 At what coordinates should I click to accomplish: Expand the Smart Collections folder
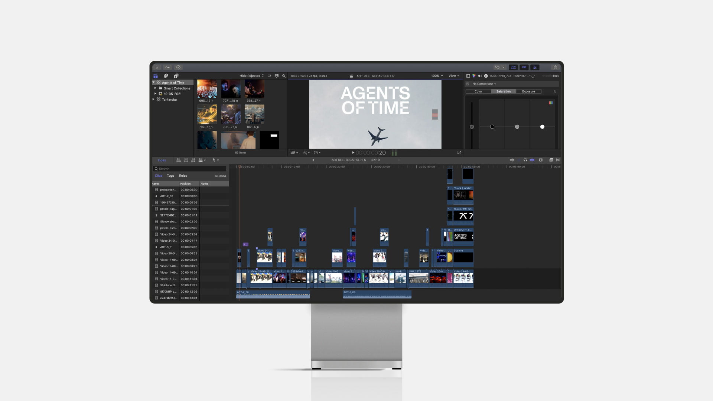[155, 88]
